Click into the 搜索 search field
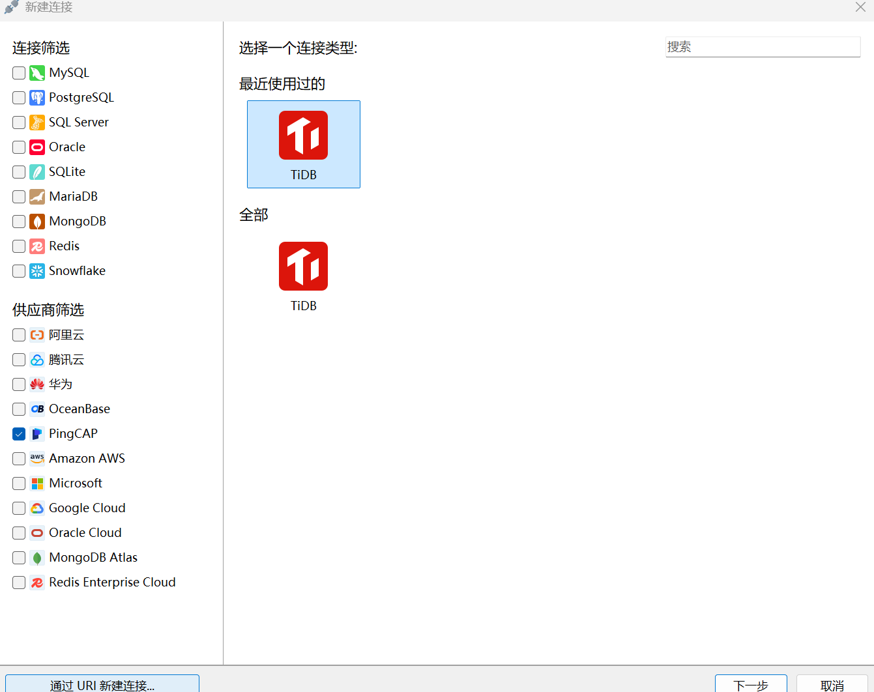Screen dimensions: 874x692 point(763,47)
